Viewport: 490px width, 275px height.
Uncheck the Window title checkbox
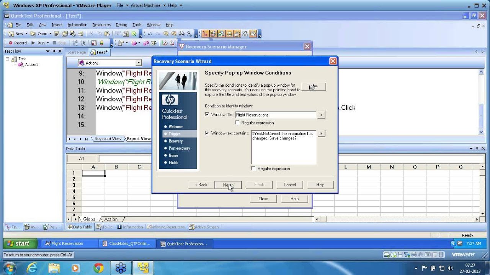click(207, 114)
